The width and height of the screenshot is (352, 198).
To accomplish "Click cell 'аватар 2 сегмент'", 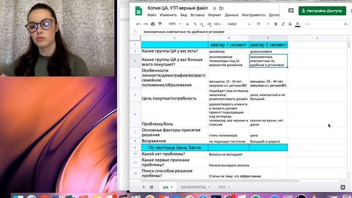I will 268,45.
